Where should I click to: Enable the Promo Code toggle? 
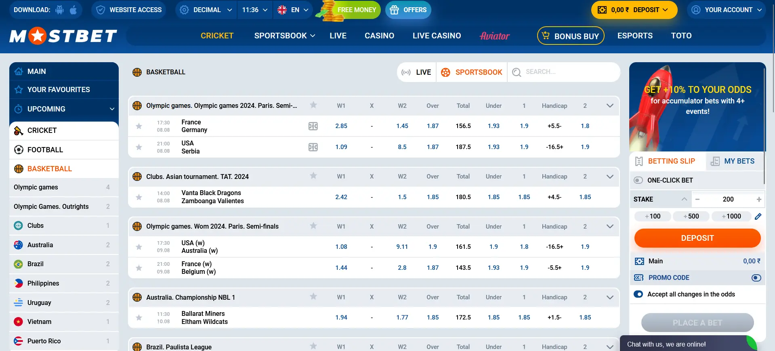(x=756, y=278)
